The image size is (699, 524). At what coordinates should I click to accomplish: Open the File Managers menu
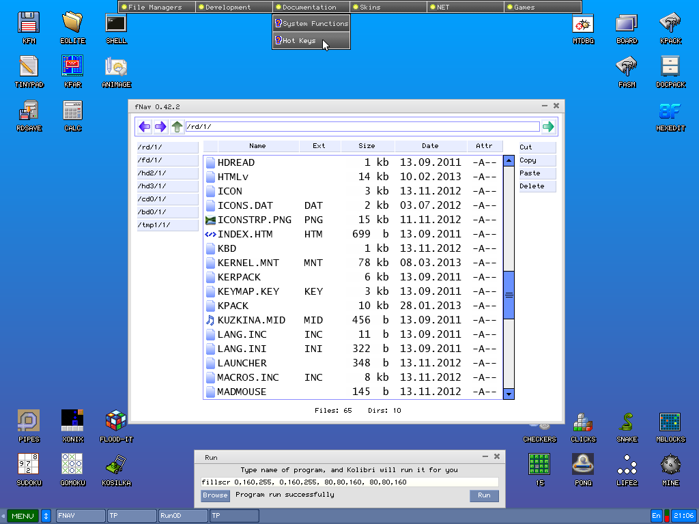(156, 7)
